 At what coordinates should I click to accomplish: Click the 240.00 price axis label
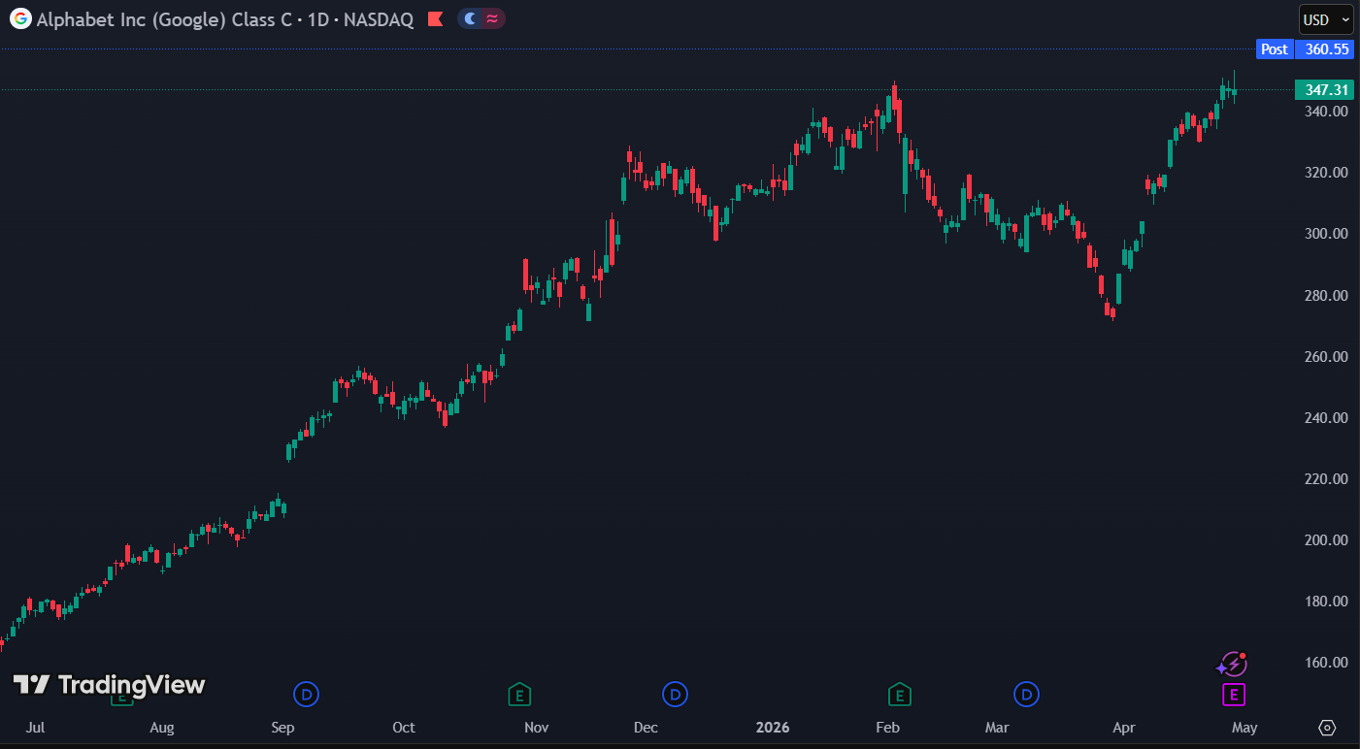(1326, 418)
